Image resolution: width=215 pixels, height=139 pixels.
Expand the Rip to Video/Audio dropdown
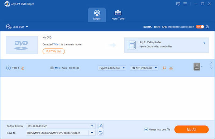click(x=204, y=43)
